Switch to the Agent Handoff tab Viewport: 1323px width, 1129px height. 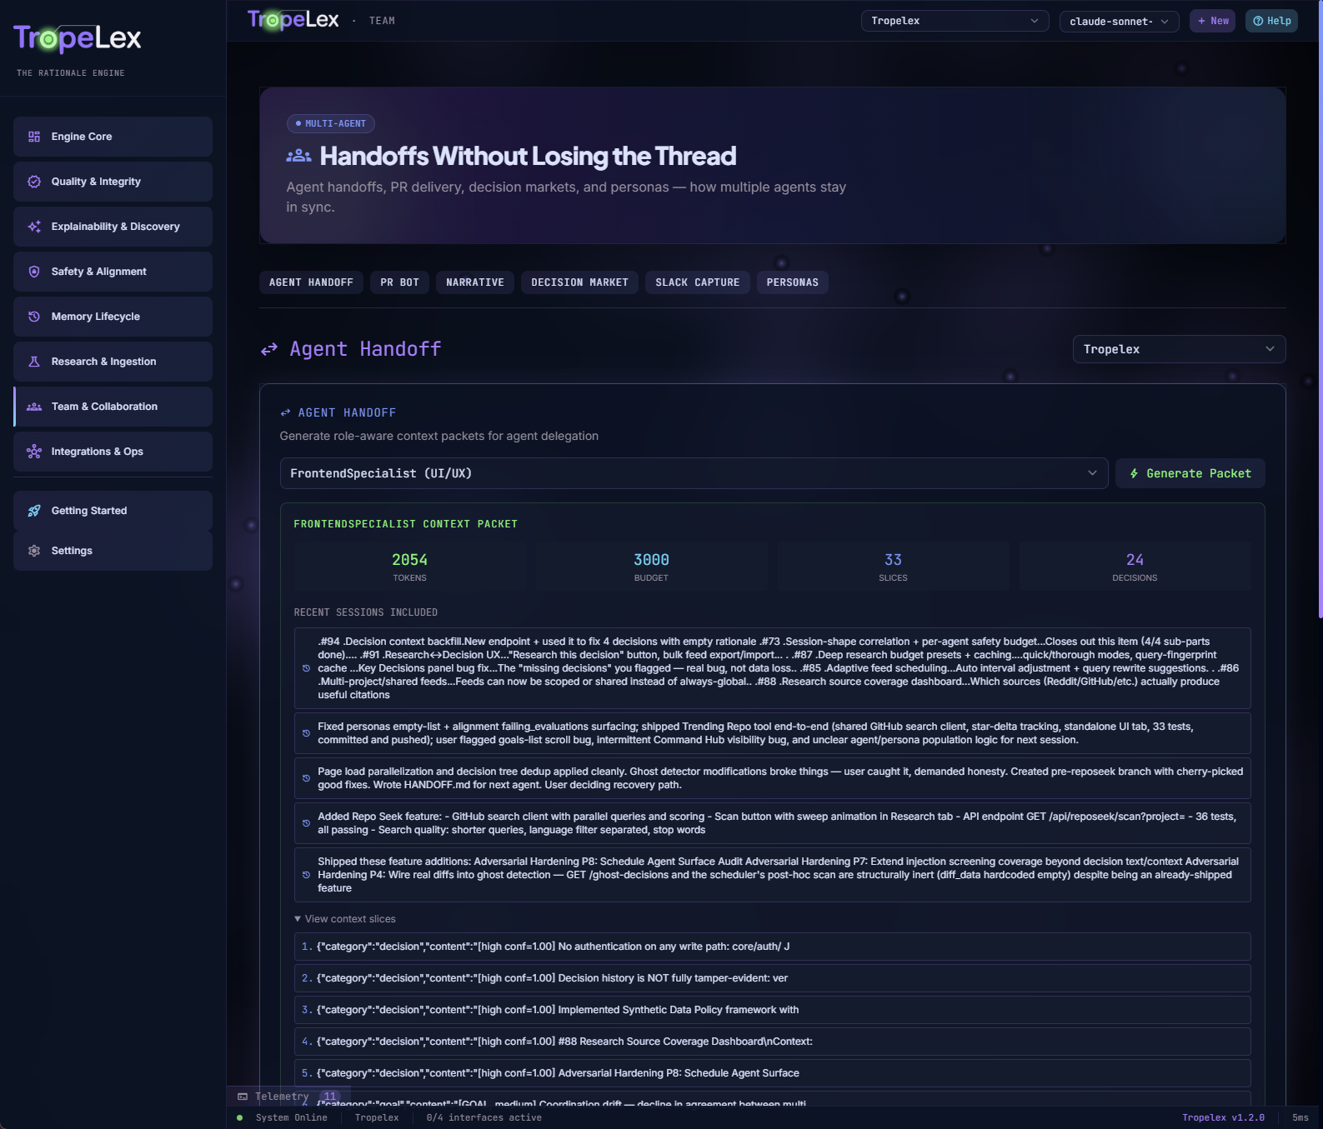tap(311, 282)
